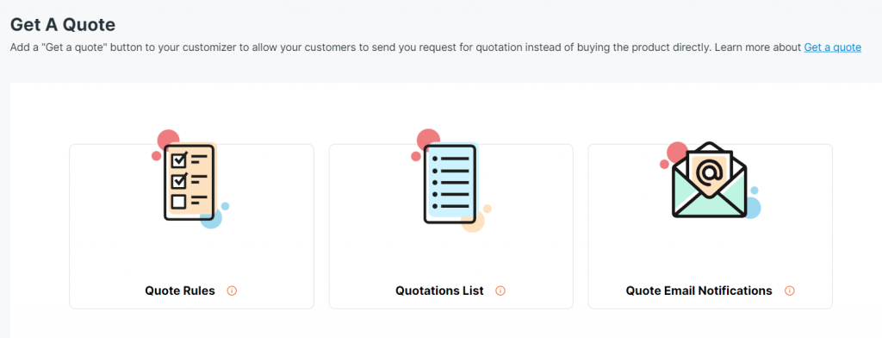This screenshot has width=882, height=338.
Task: Open the Quotations List card label
Action: (439, 291)
